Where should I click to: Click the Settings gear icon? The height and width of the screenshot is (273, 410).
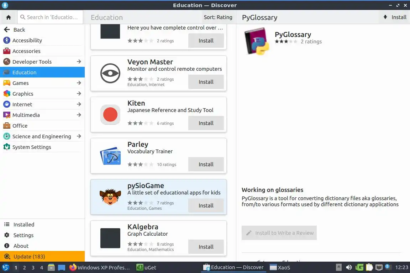coord(7,235)
